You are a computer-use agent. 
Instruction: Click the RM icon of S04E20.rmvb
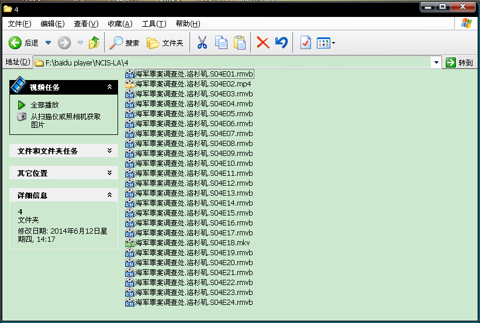(130, 263)
